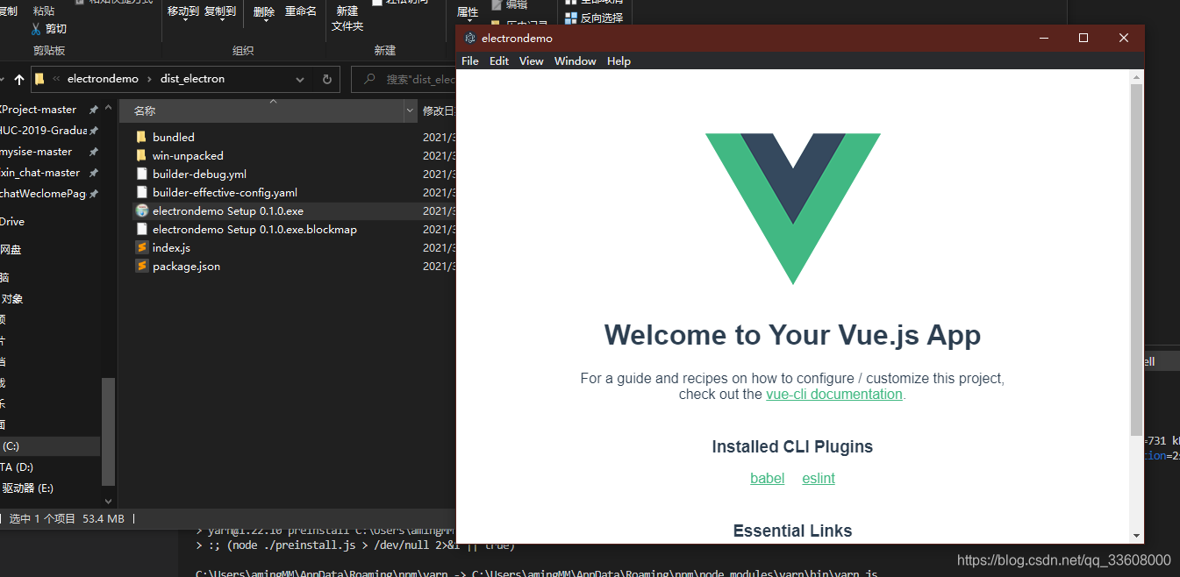Open the File menu in electrondemo
The image size is (1180, 577).
click(469, 61)
